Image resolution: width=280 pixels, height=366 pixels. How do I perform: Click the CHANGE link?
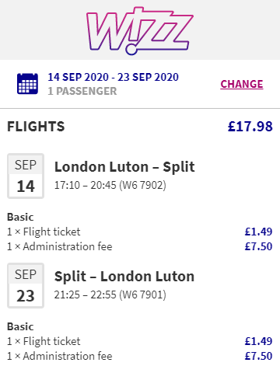242,84
